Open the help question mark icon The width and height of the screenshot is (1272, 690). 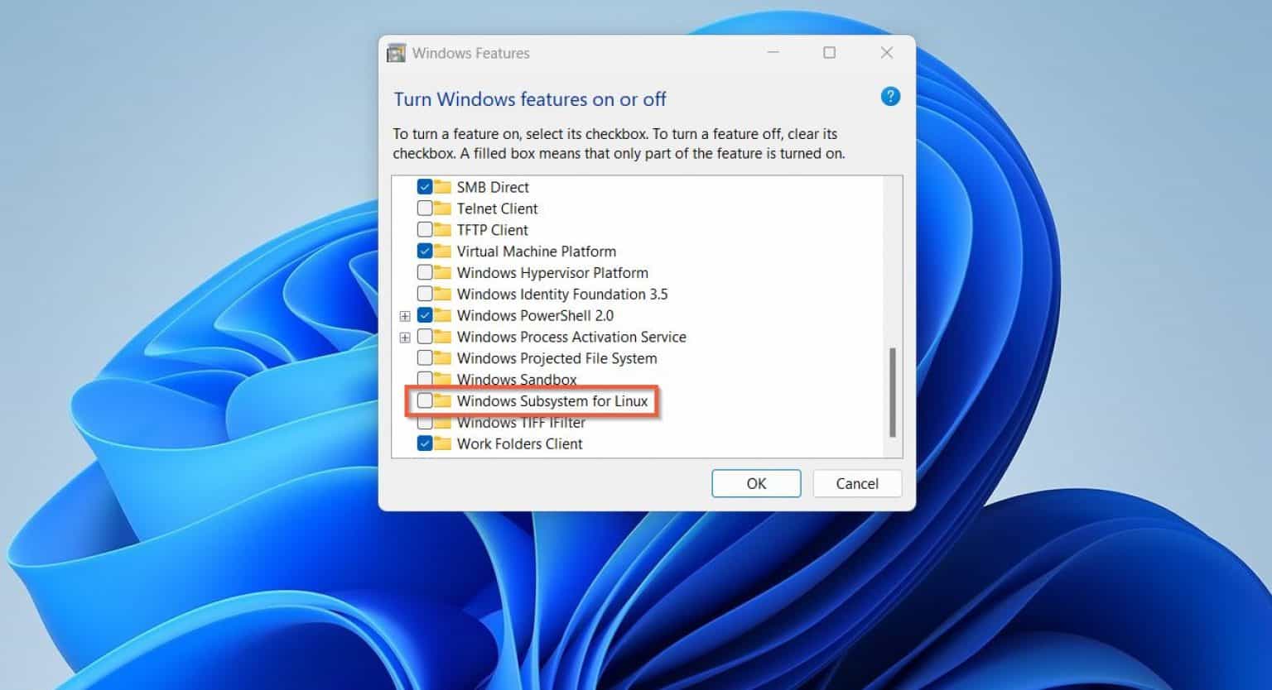click(x=889, y=97)
